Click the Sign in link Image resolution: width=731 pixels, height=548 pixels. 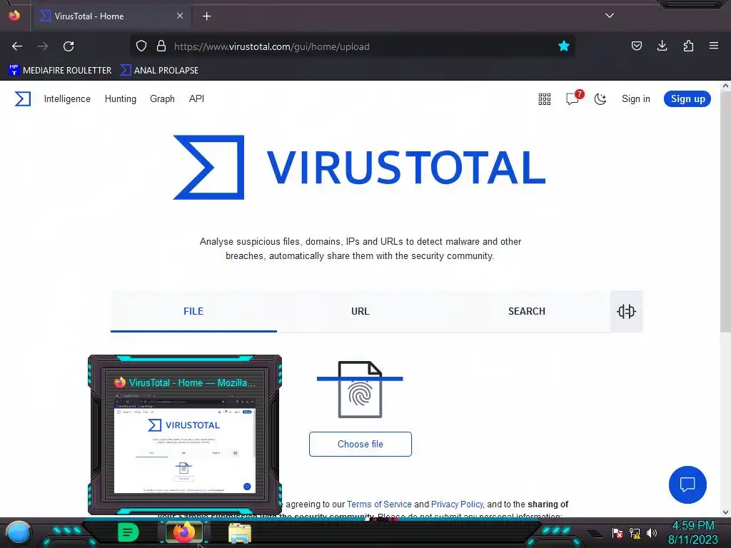636,98
